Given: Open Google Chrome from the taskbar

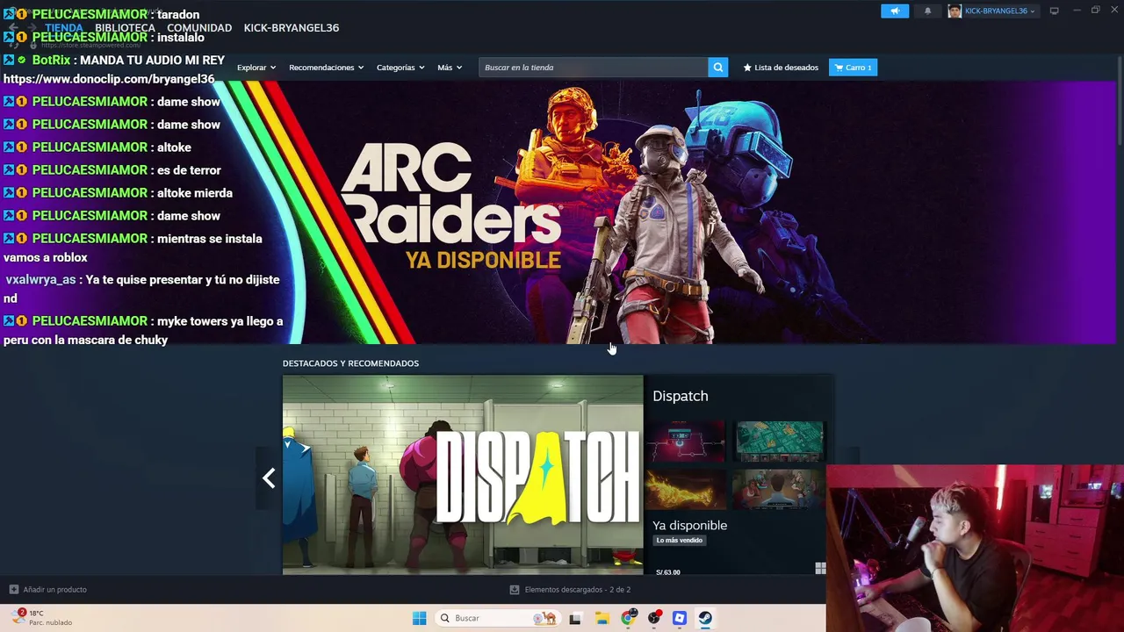Looking at the screenshot, I should pos(628,618).
